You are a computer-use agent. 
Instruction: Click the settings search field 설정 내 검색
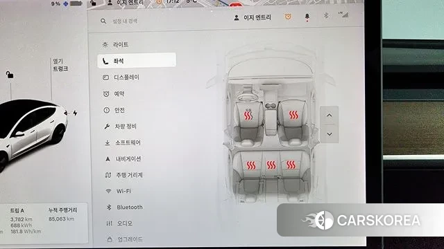click(x=125, y=21)
